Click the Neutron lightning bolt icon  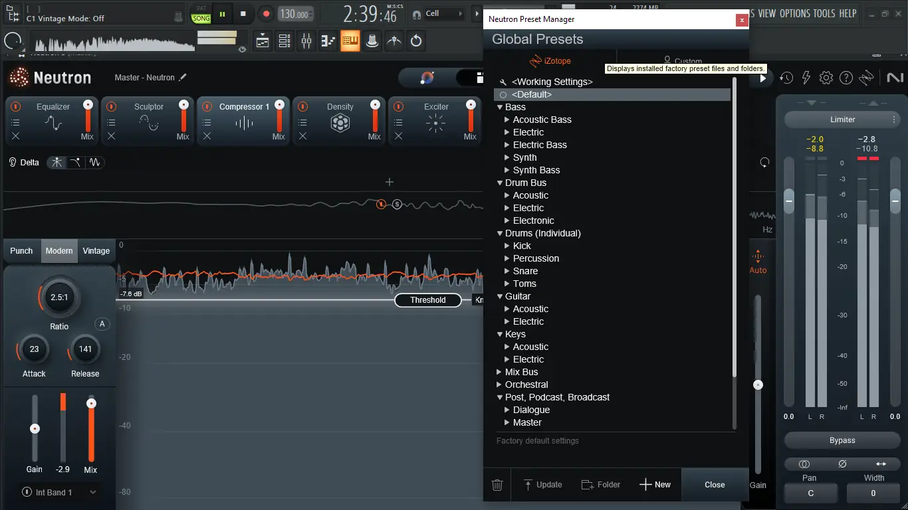point(806,78)
